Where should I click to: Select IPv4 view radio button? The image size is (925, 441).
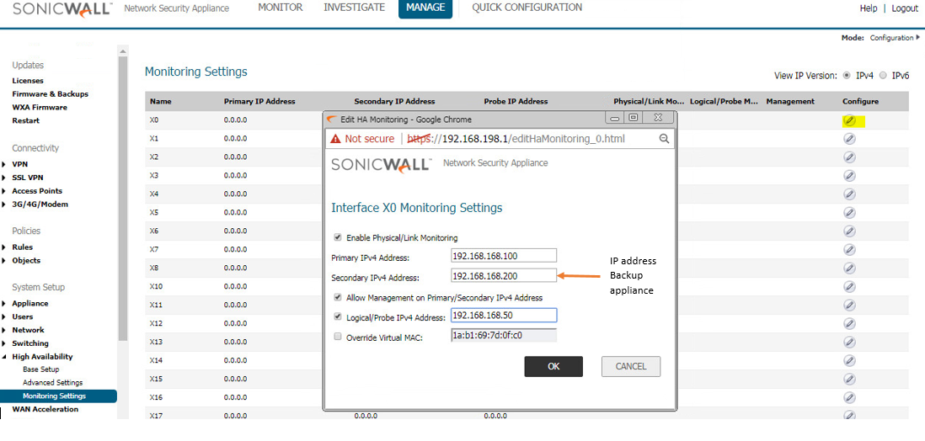tap(847, 76)
